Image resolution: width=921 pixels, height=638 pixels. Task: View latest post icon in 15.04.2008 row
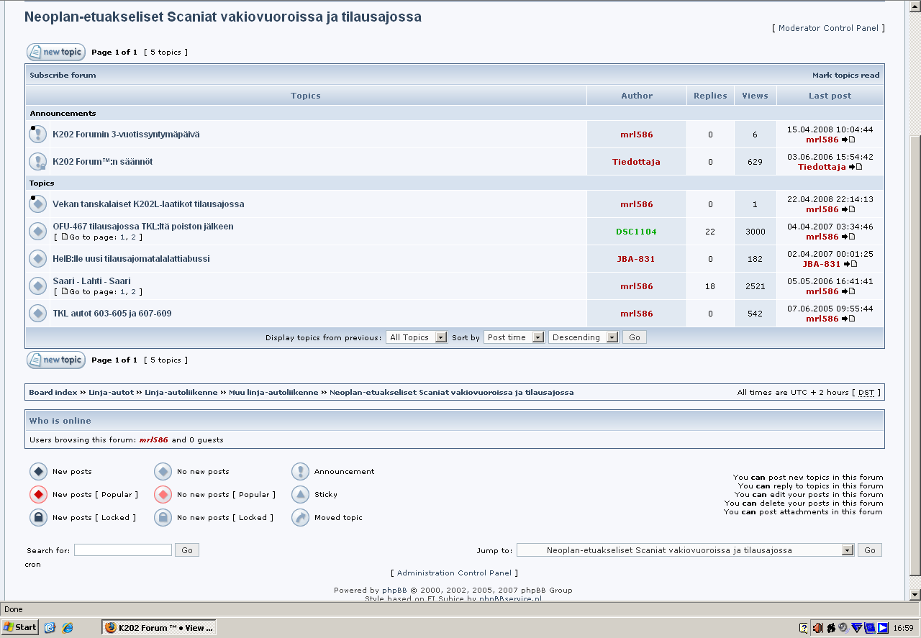point(848,140)
